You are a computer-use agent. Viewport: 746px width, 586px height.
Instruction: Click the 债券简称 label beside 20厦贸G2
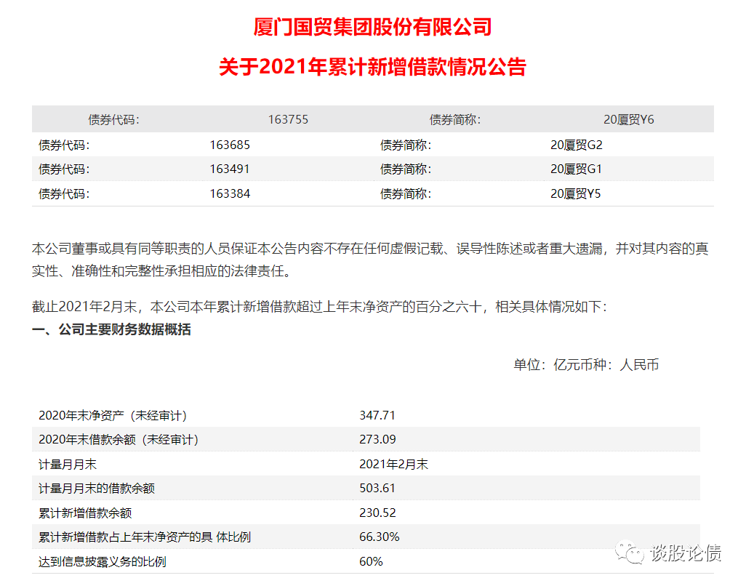pyautogui.click(x=406, y=145)
